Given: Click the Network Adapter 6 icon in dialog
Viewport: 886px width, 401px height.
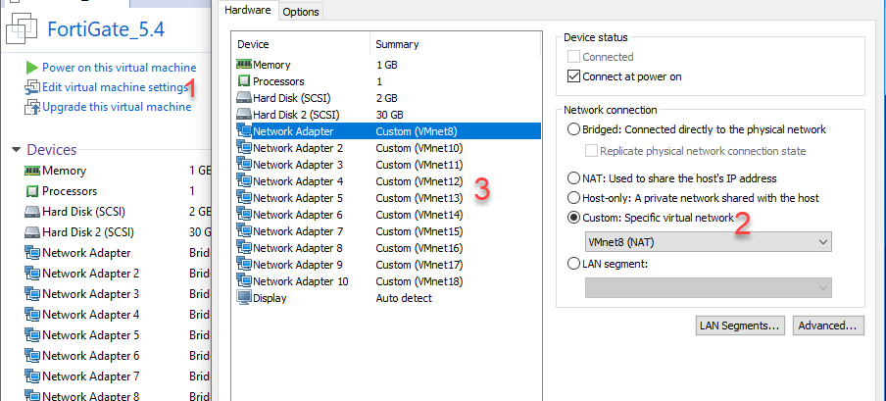Looking at the screenshot, I should [x=243, y=215].
